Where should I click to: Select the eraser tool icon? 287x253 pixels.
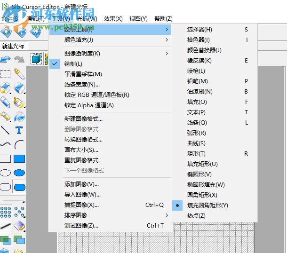point(19,88)
